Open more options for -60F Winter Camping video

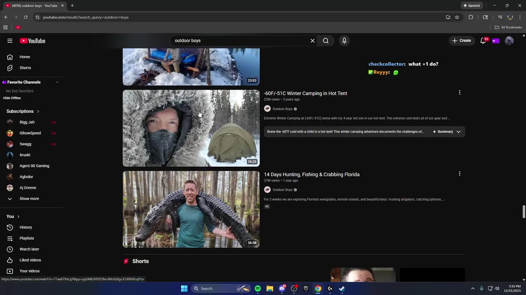point(459,93)
